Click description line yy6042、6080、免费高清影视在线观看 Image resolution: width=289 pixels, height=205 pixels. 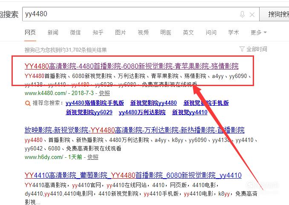point(73,148)
